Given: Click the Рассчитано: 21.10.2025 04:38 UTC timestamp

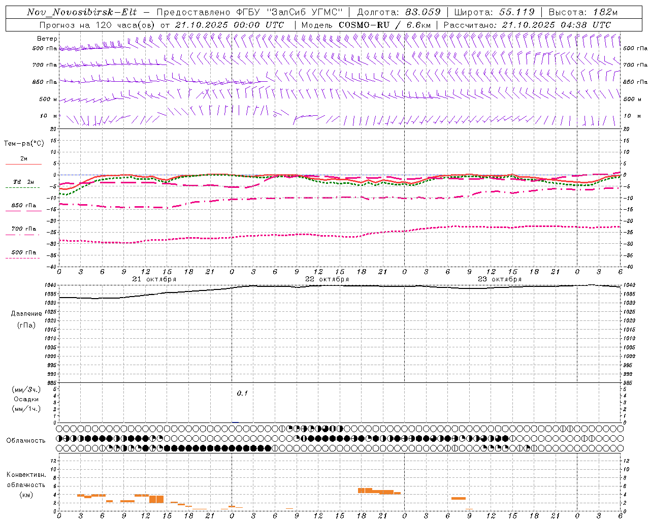Looking at the screenshot, I should click(527, 25).
